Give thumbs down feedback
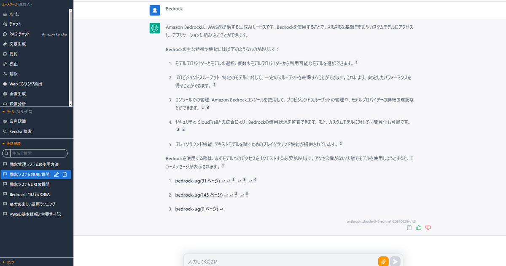 tap(428, 228)
